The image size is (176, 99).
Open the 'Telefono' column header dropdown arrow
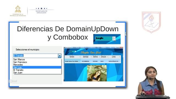click(99, 57)
